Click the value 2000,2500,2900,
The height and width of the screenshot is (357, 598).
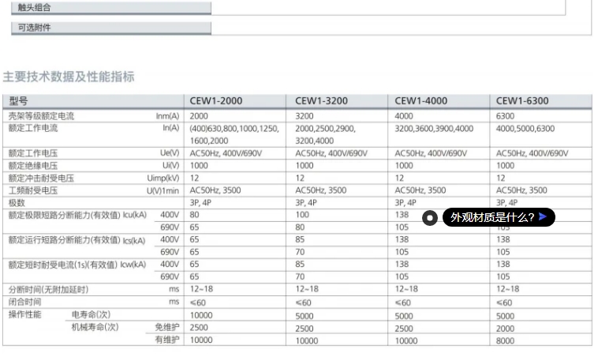325,128
